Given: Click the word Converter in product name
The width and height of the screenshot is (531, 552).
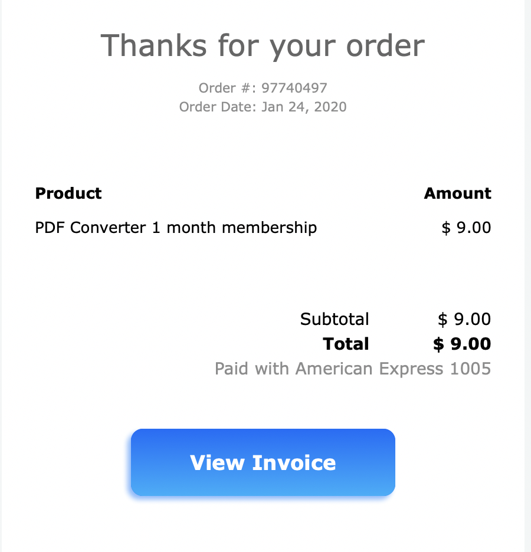Looking at the screenshot, I should point(108,228).
